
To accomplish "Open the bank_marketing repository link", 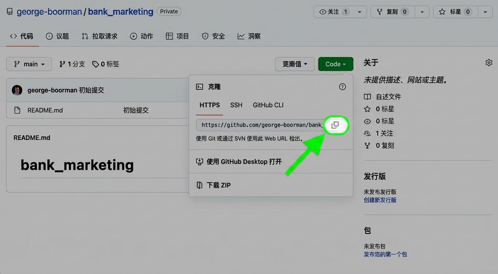I will [121, 12].
